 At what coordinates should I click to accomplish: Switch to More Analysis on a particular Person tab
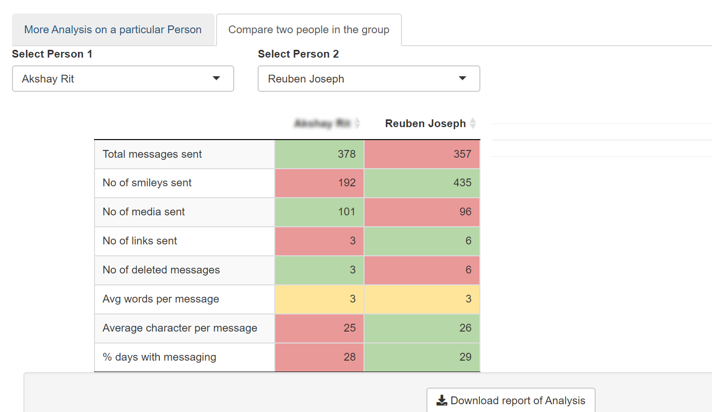[x=113, y=30]
